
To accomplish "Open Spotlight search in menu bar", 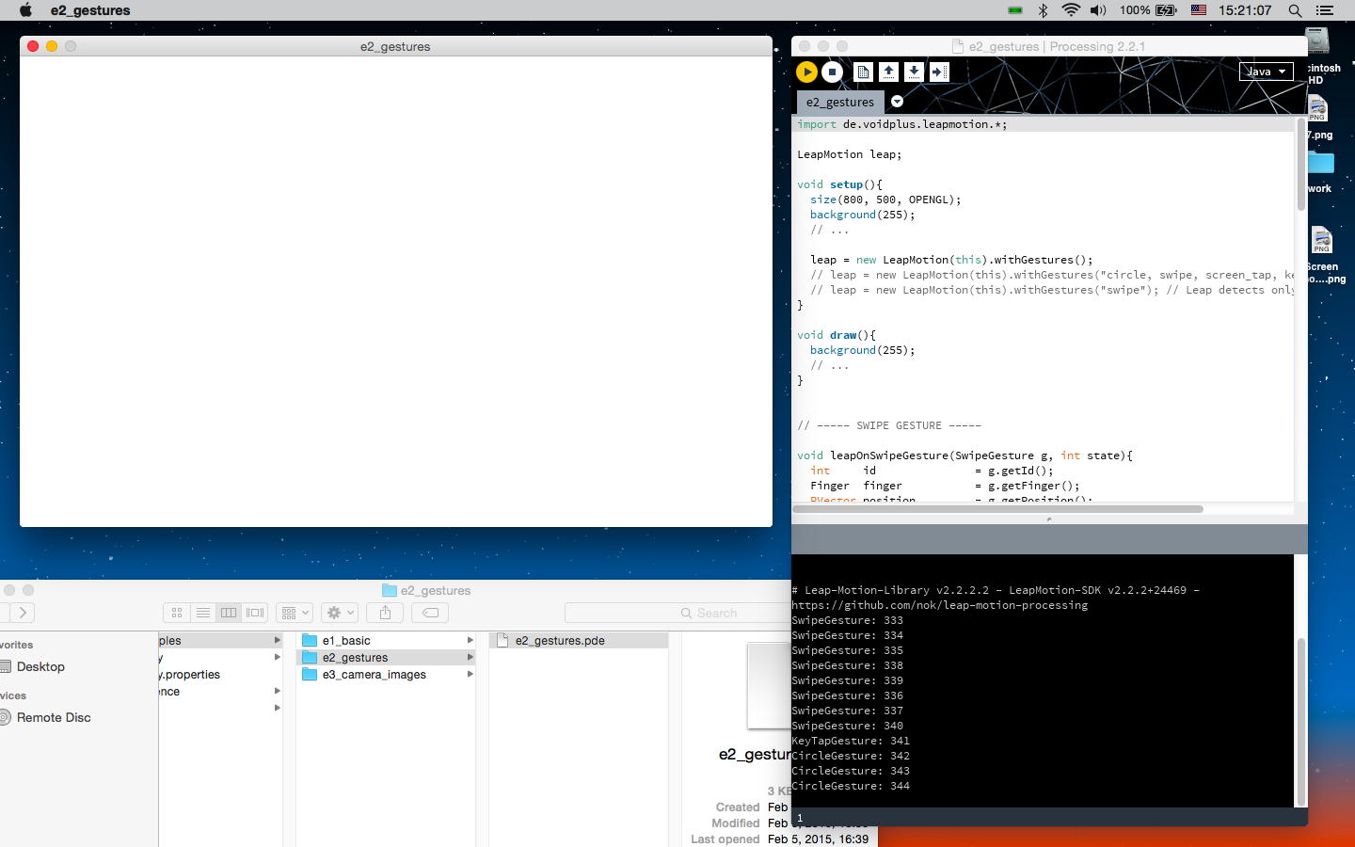I will (1295, 10).
